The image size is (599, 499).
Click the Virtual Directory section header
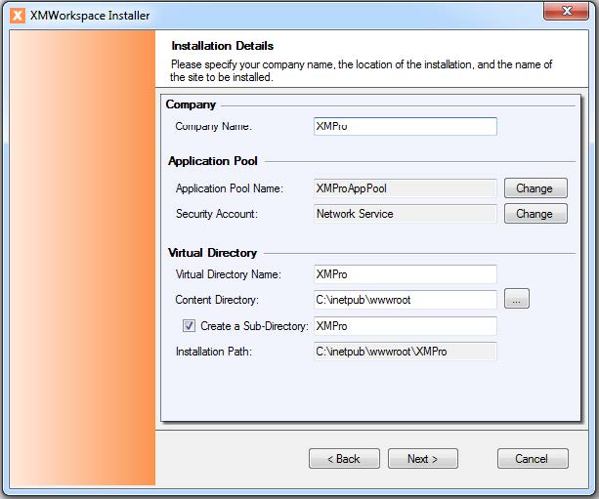point(211,252)
